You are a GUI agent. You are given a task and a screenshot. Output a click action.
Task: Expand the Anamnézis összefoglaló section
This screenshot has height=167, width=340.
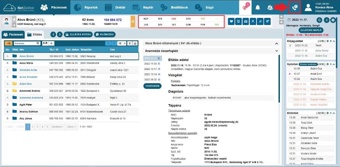click(277, 51)
